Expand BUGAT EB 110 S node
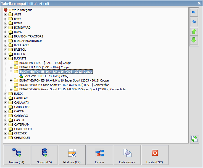The image size is (203, 168). [x=11, y=67]
